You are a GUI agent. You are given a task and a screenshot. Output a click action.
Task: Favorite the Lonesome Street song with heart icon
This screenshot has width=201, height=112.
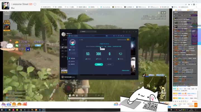click(x=35, y=4)
